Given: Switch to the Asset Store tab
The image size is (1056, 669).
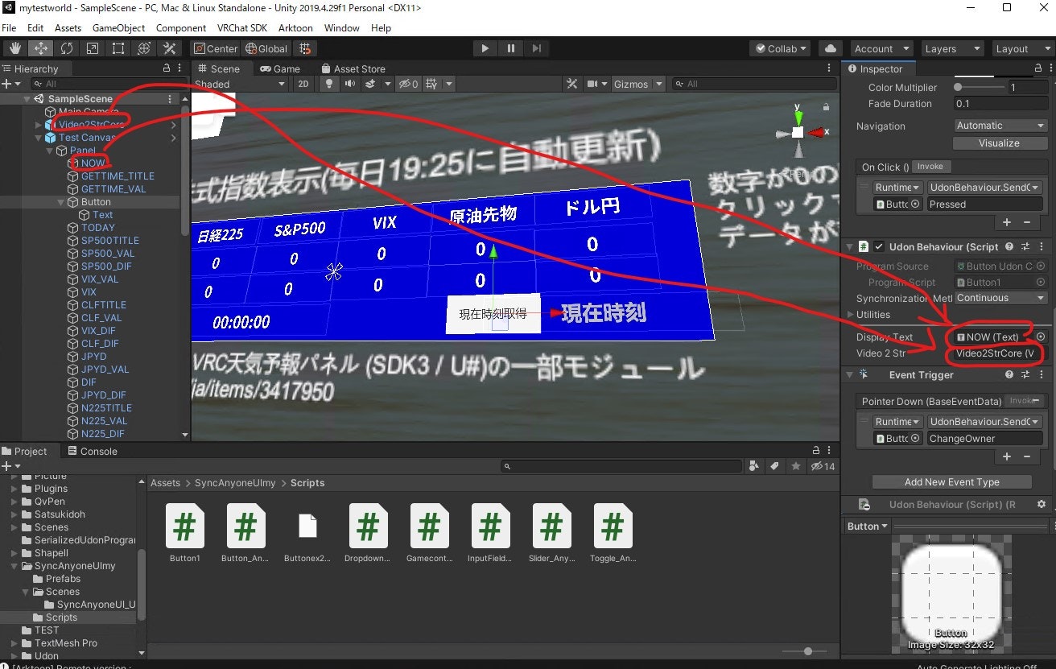Looking at the screenshot, I should click(353, 68).
